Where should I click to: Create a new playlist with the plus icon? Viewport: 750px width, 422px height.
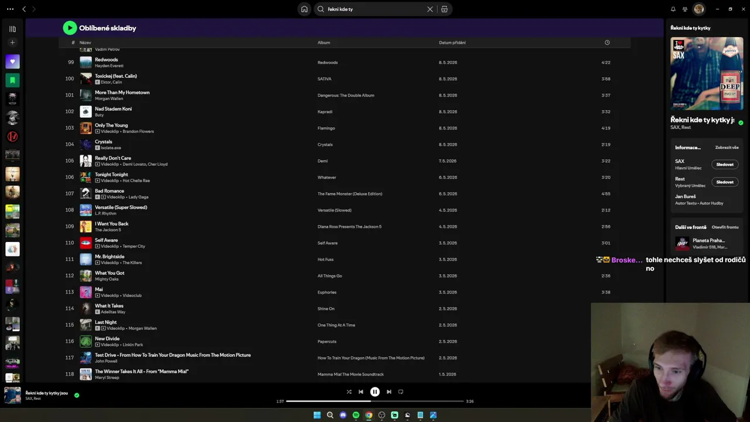tap(12, 43)
